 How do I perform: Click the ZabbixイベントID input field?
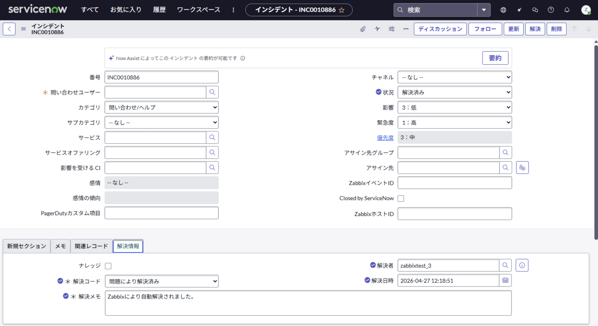tap(454, 183)
